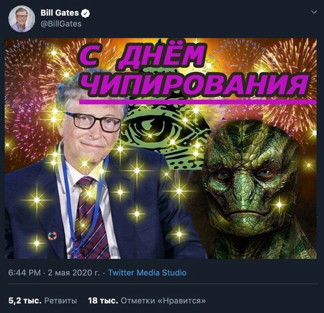324x313 pixels.
Task: Open the Ретвиты list label
Action: pyautogui.click(x=61, y=301)
